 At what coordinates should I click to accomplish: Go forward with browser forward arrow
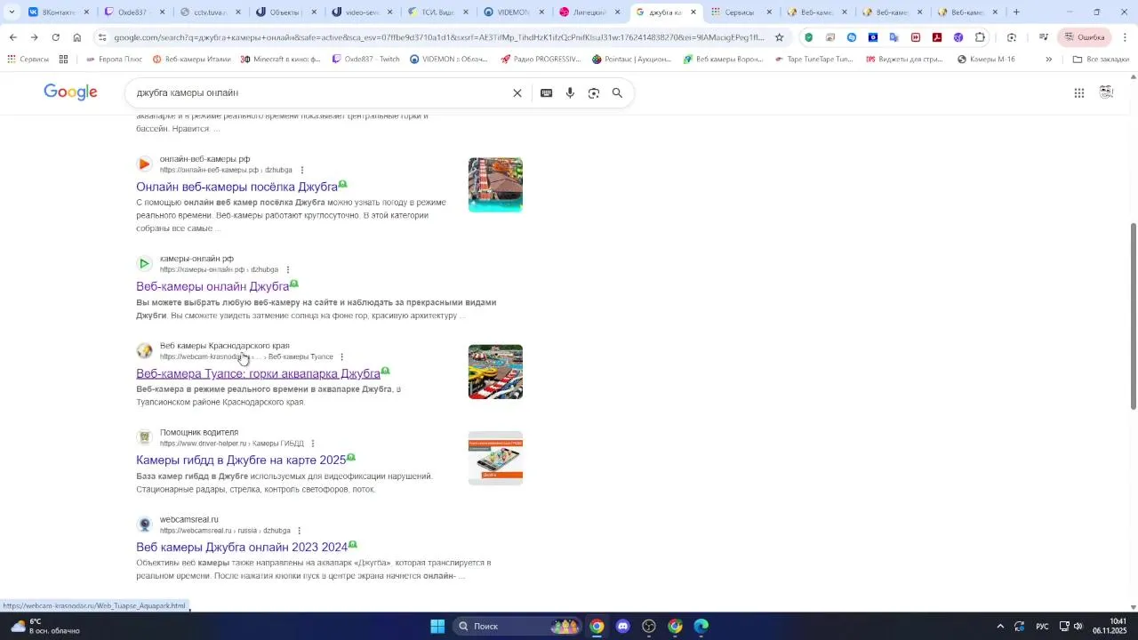pos(34,37)
